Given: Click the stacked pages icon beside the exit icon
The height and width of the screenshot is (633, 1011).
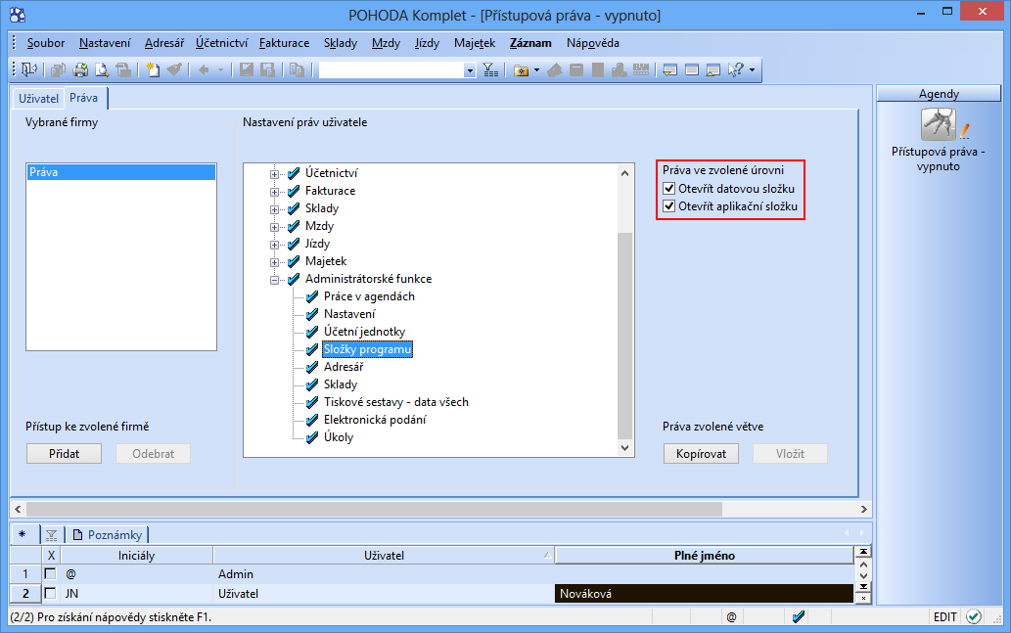Looking at the screenshot, I should (x=59, y=69).
